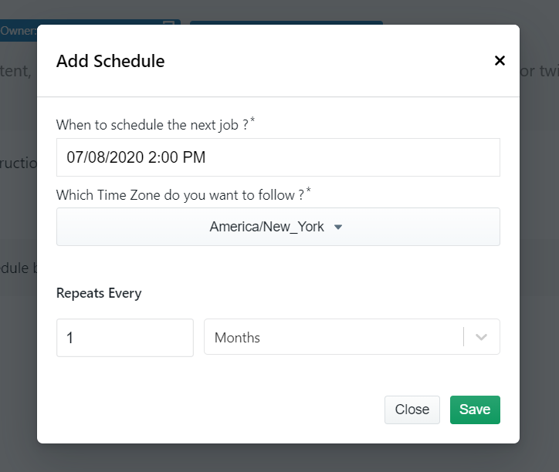Viewport: 559px width, 472px height.
Task: Save the schedule with green button
Action: 475,410
